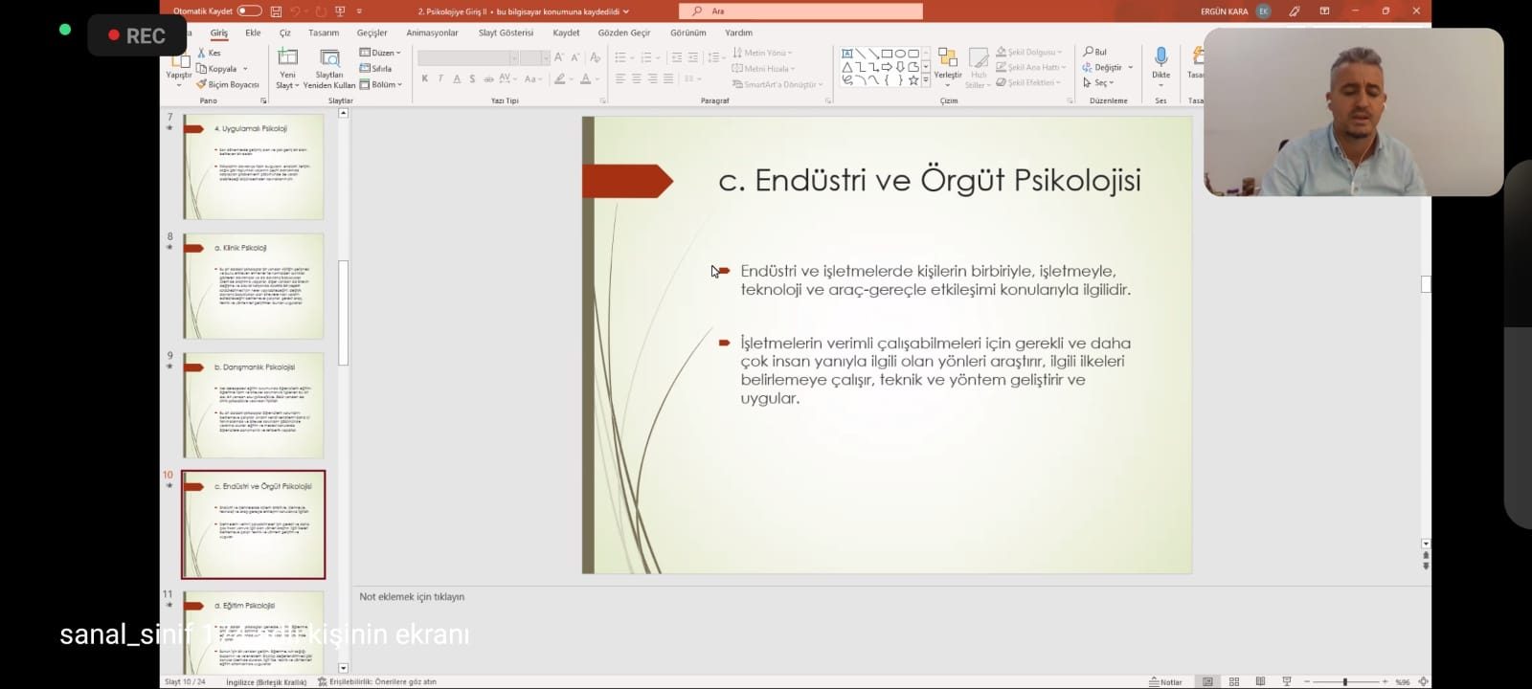
Task: Open the Gözden Geçir tab
Action: (624, 33)
